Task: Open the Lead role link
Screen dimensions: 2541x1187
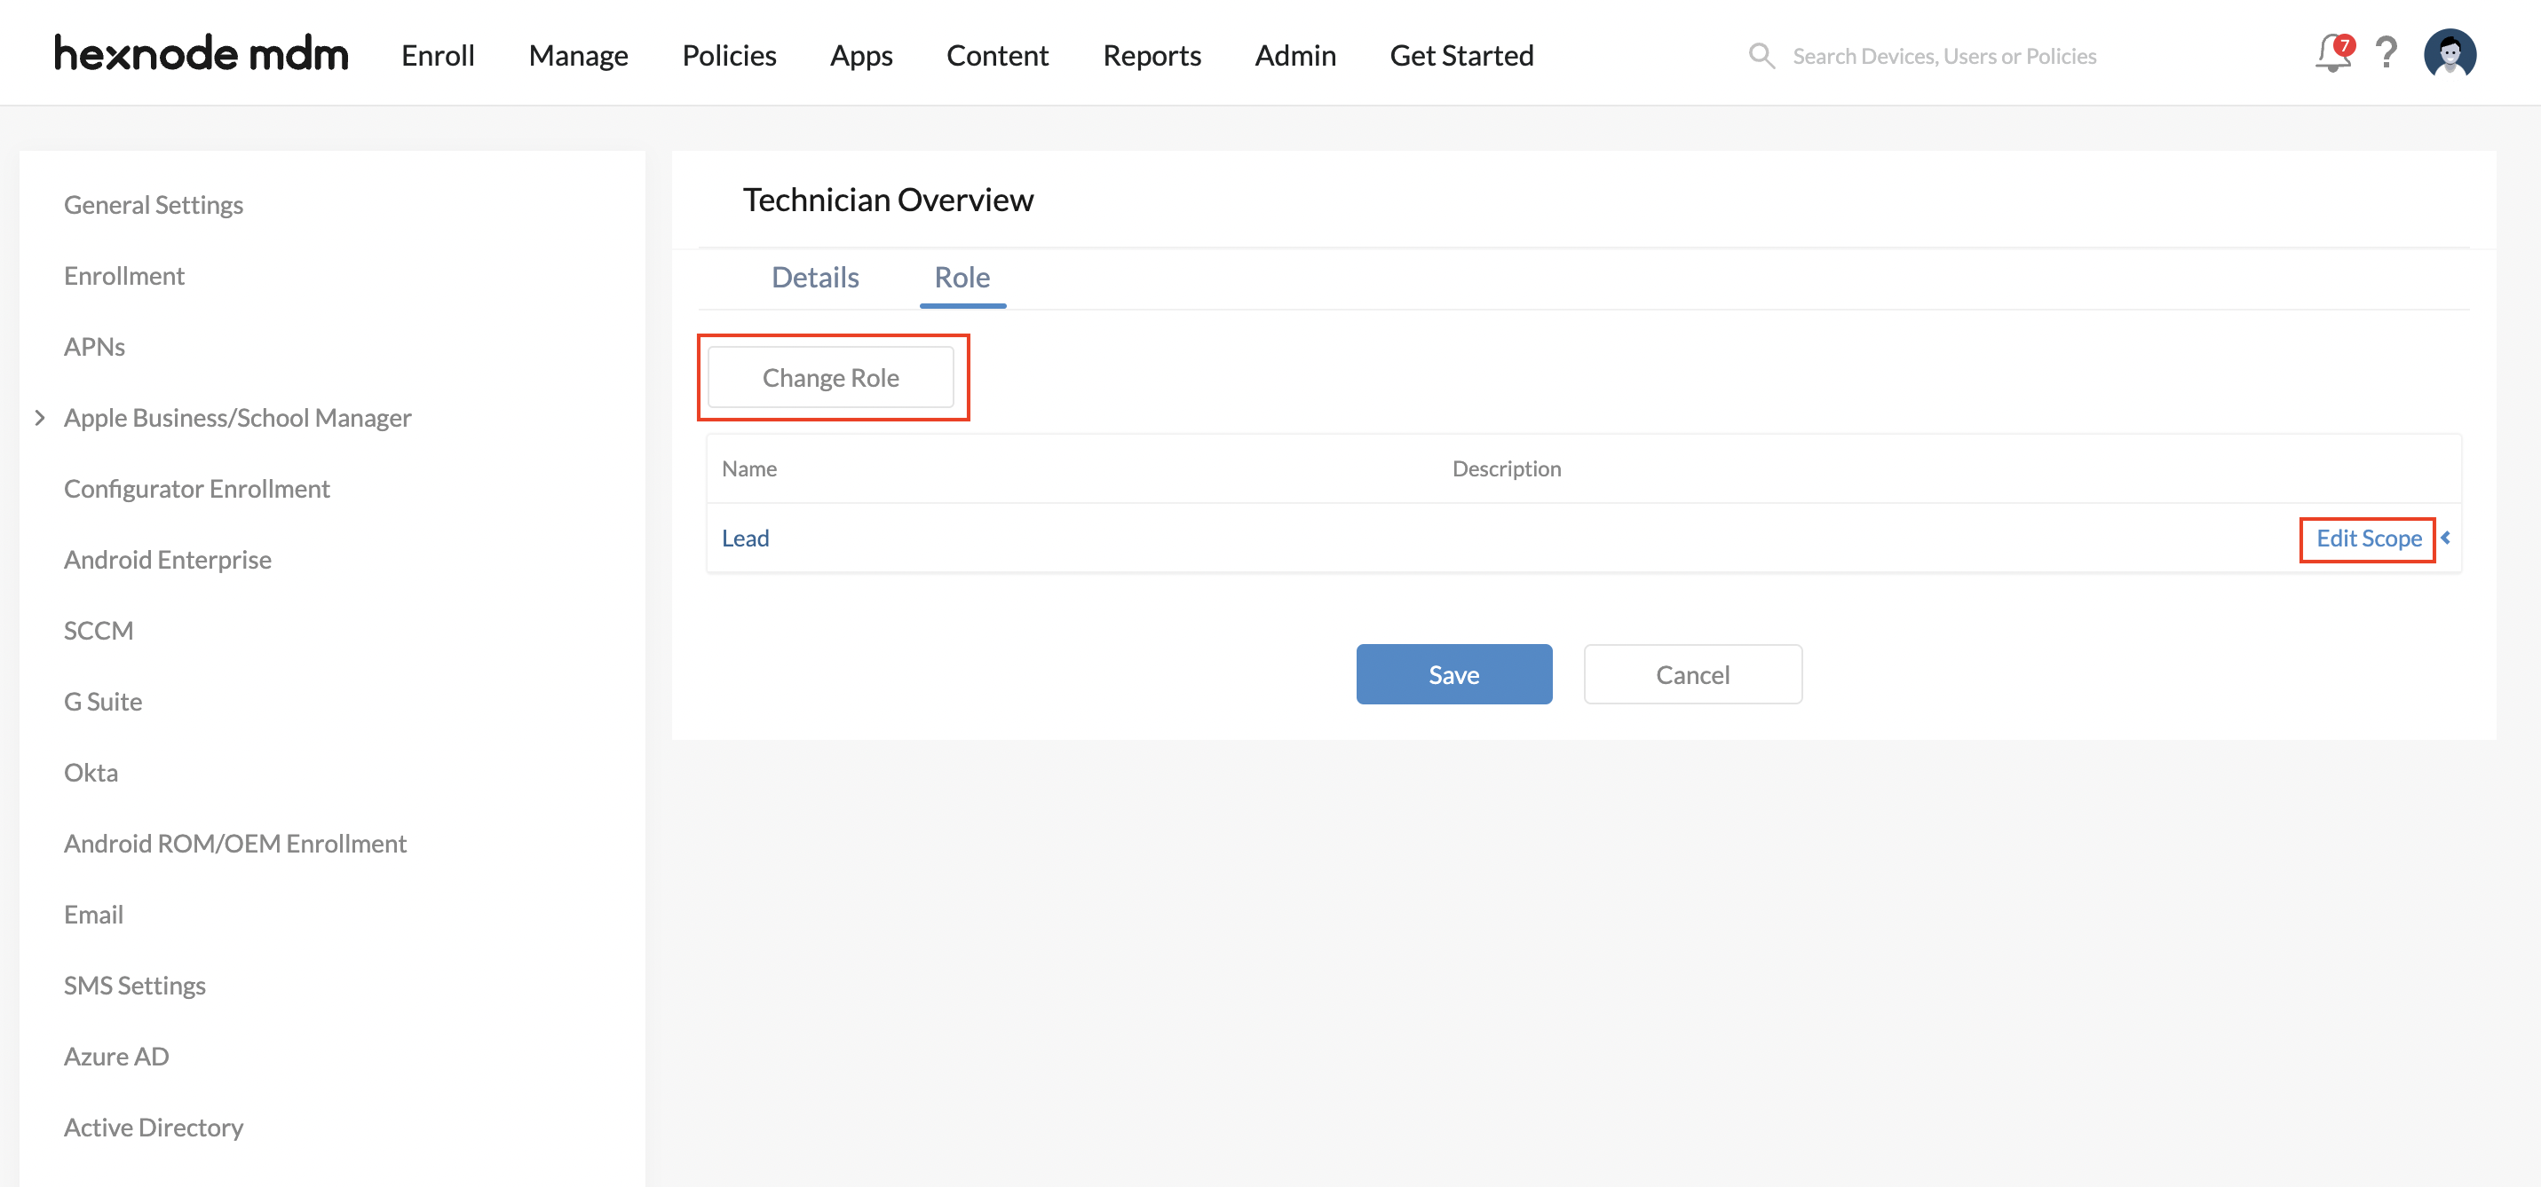Action: click(x=746, y=538)
